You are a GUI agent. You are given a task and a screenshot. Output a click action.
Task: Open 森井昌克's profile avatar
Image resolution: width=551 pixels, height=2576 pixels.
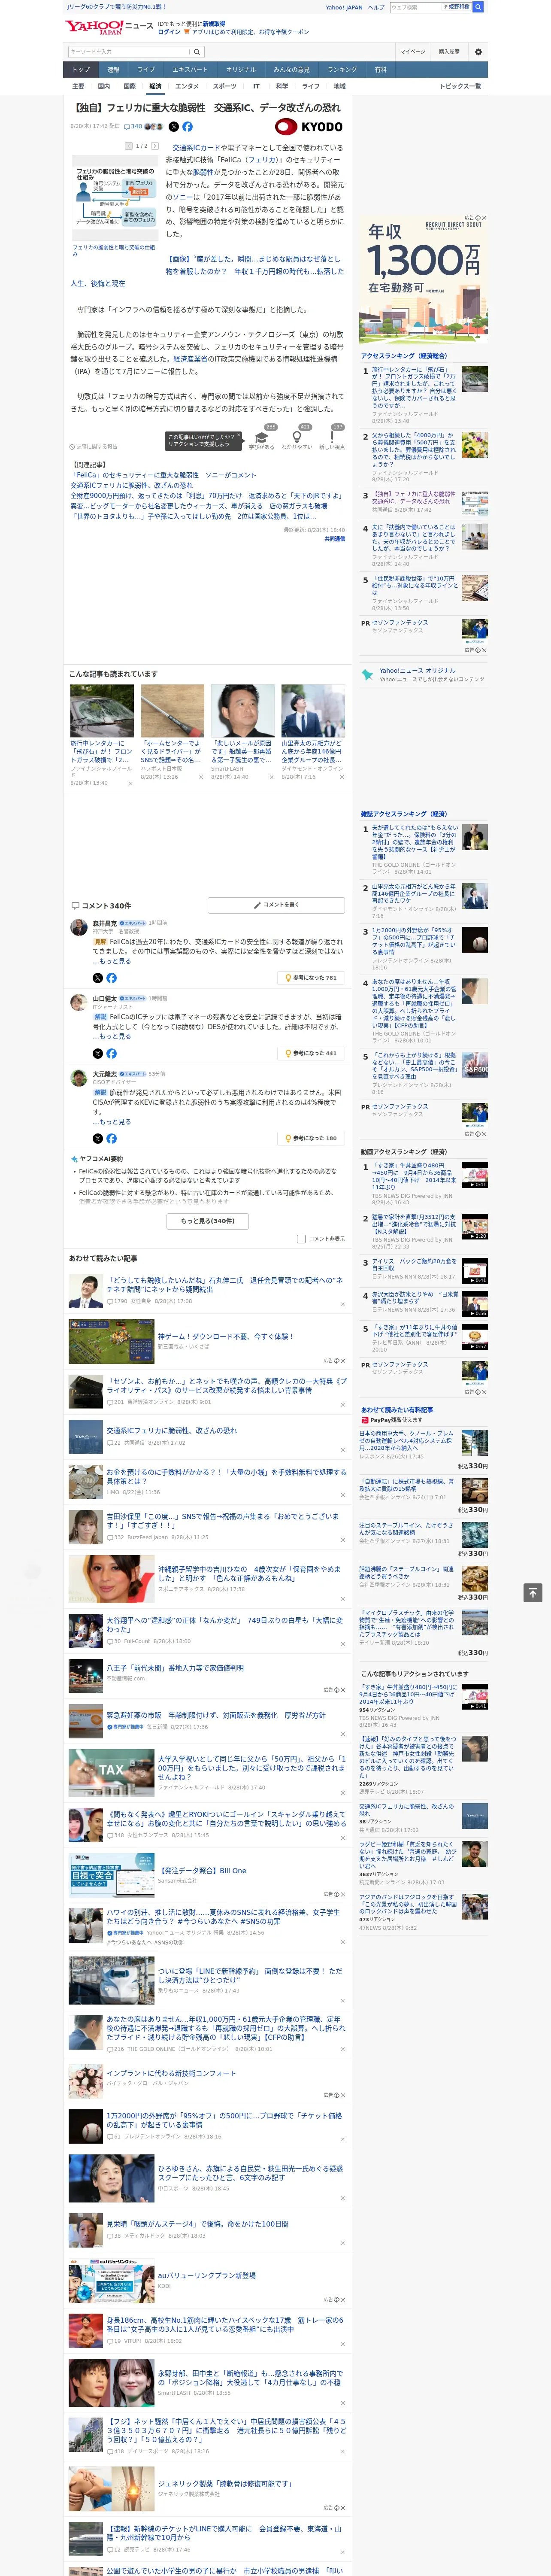tap(78, 927)
